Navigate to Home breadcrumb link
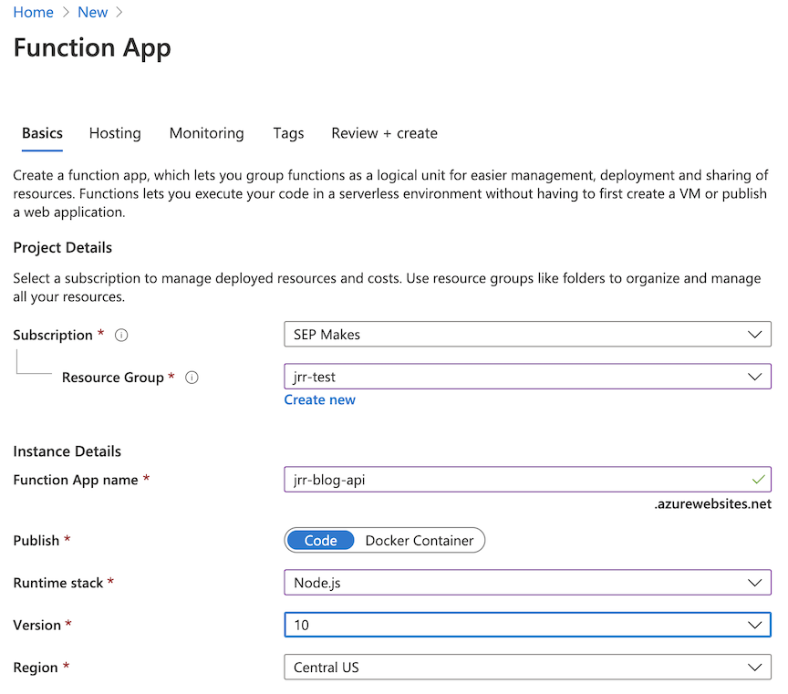The width and height of the screenshot is (788, 694). [x=33, y=12]
